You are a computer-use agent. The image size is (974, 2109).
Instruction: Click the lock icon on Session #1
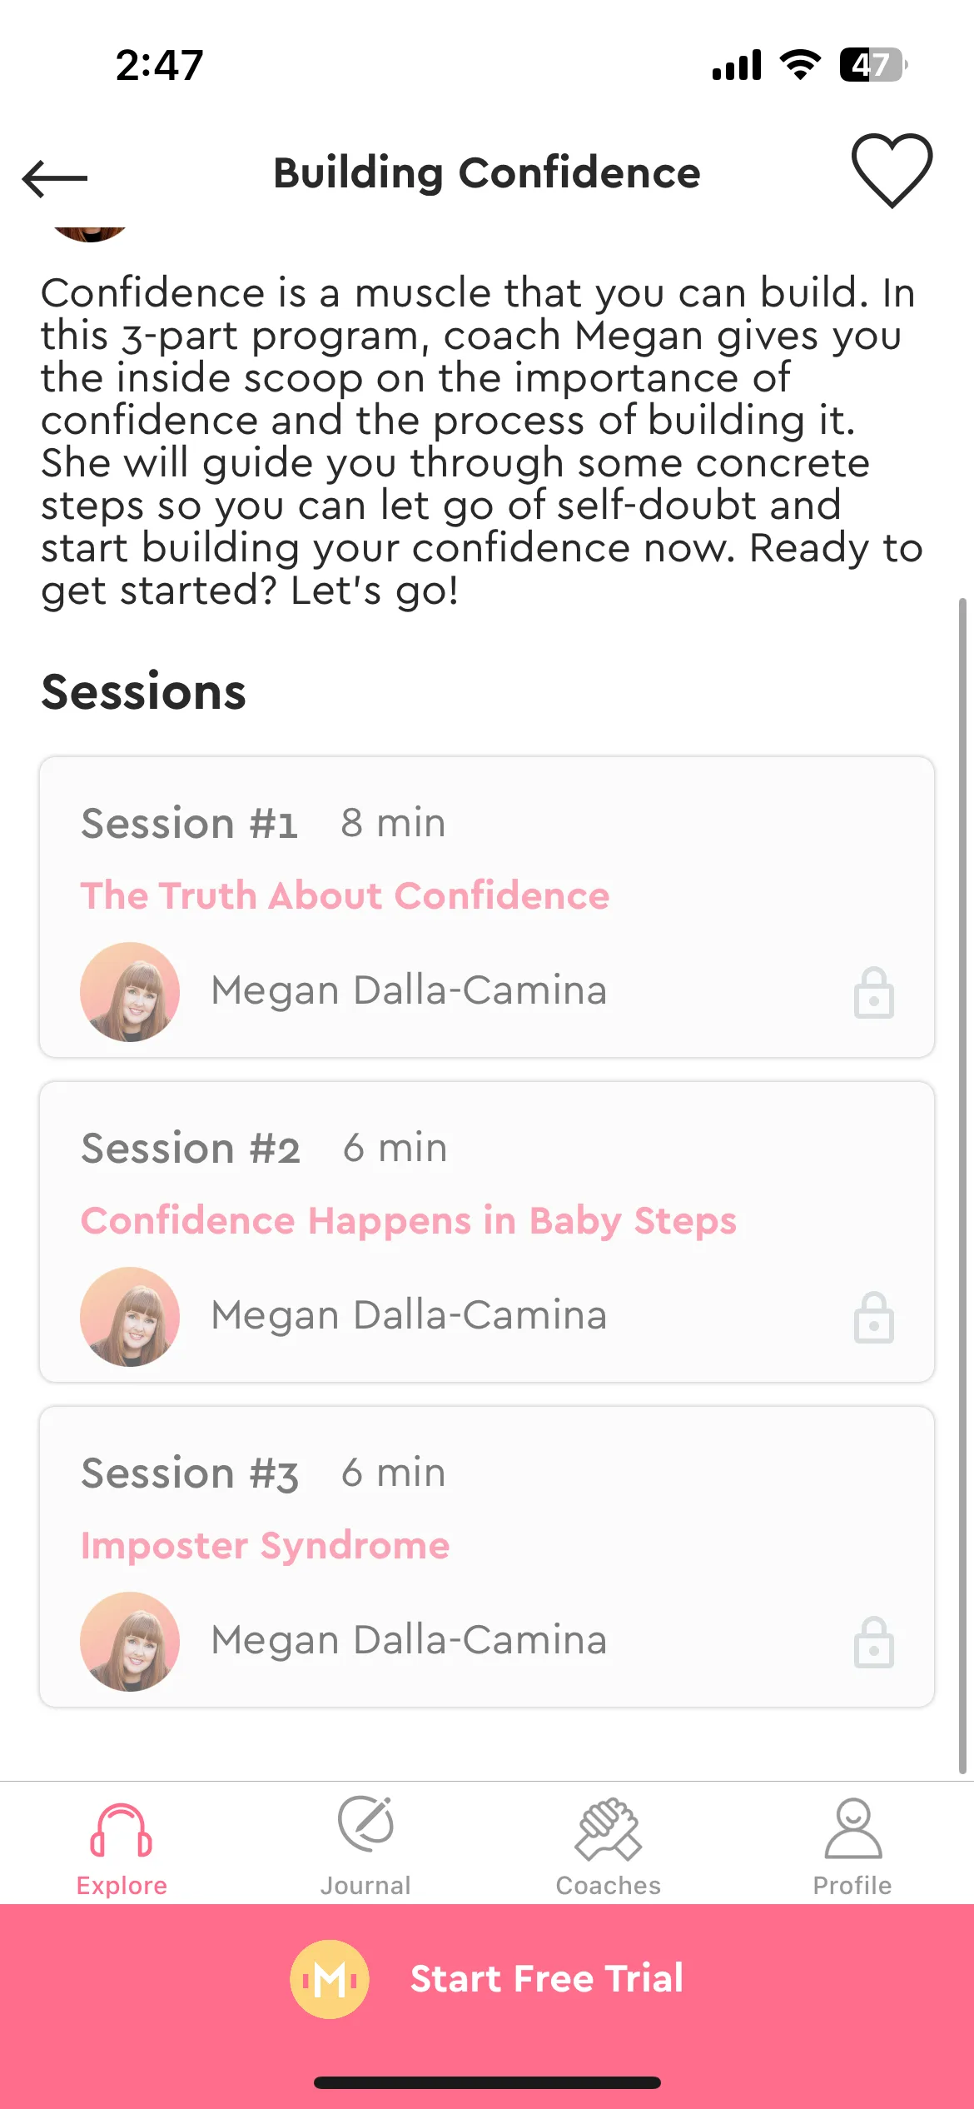pyautogui.click(x=874, y=992)
